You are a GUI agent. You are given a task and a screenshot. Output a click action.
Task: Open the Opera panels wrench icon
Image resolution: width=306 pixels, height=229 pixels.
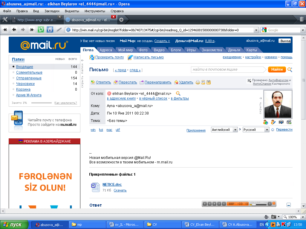tap(5, 20)
